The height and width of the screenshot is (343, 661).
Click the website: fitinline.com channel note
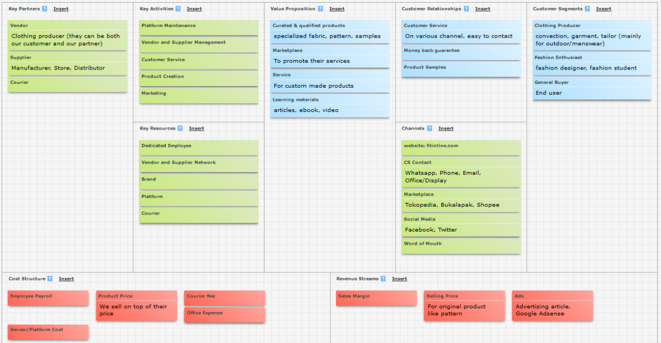460,147
